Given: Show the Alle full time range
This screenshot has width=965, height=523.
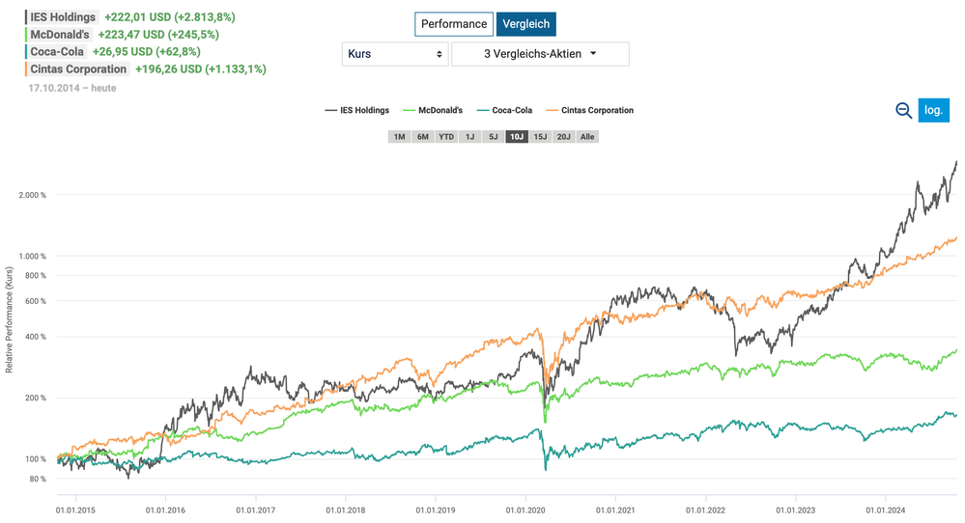Looking at the screenshot, I should [587, 136].
